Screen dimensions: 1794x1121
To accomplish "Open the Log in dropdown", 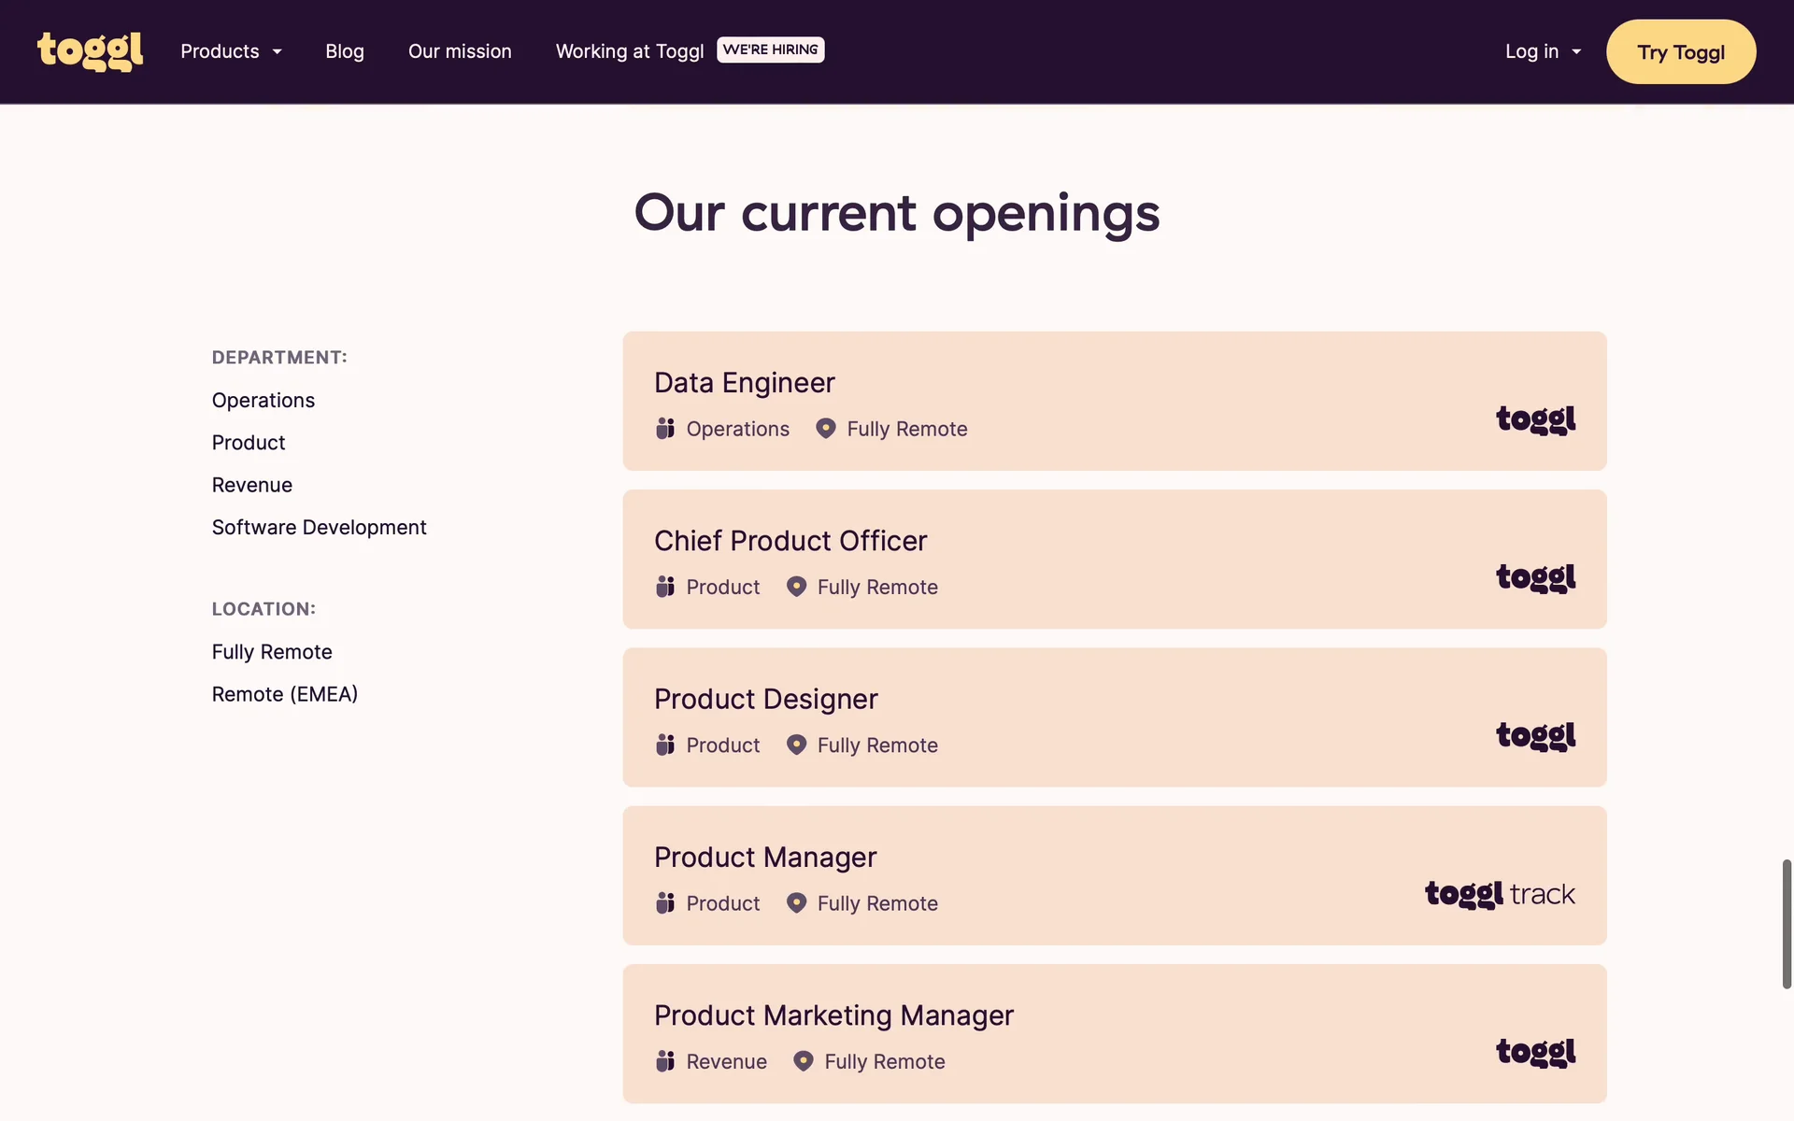I will coord(1542,51).
